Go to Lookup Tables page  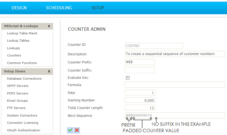[18, 41]
